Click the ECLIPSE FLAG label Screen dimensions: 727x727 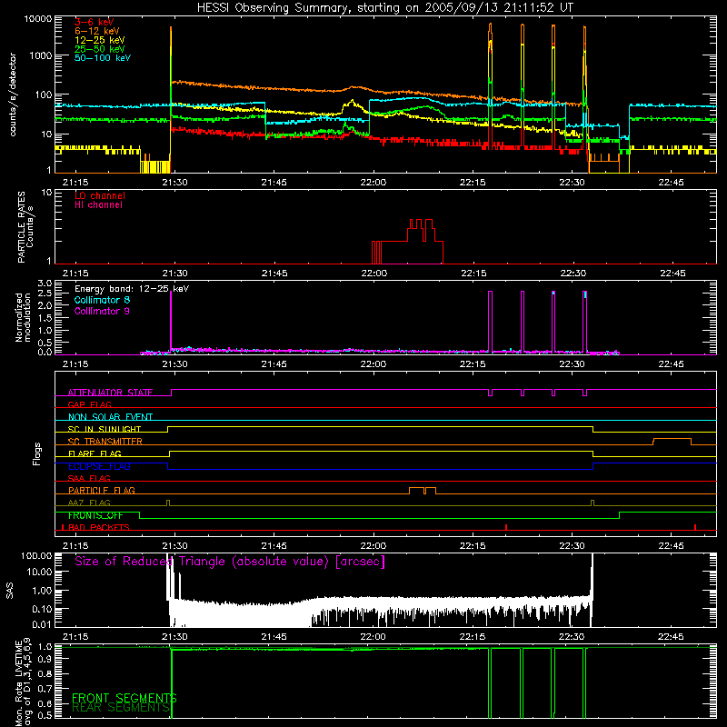point(99,466)
